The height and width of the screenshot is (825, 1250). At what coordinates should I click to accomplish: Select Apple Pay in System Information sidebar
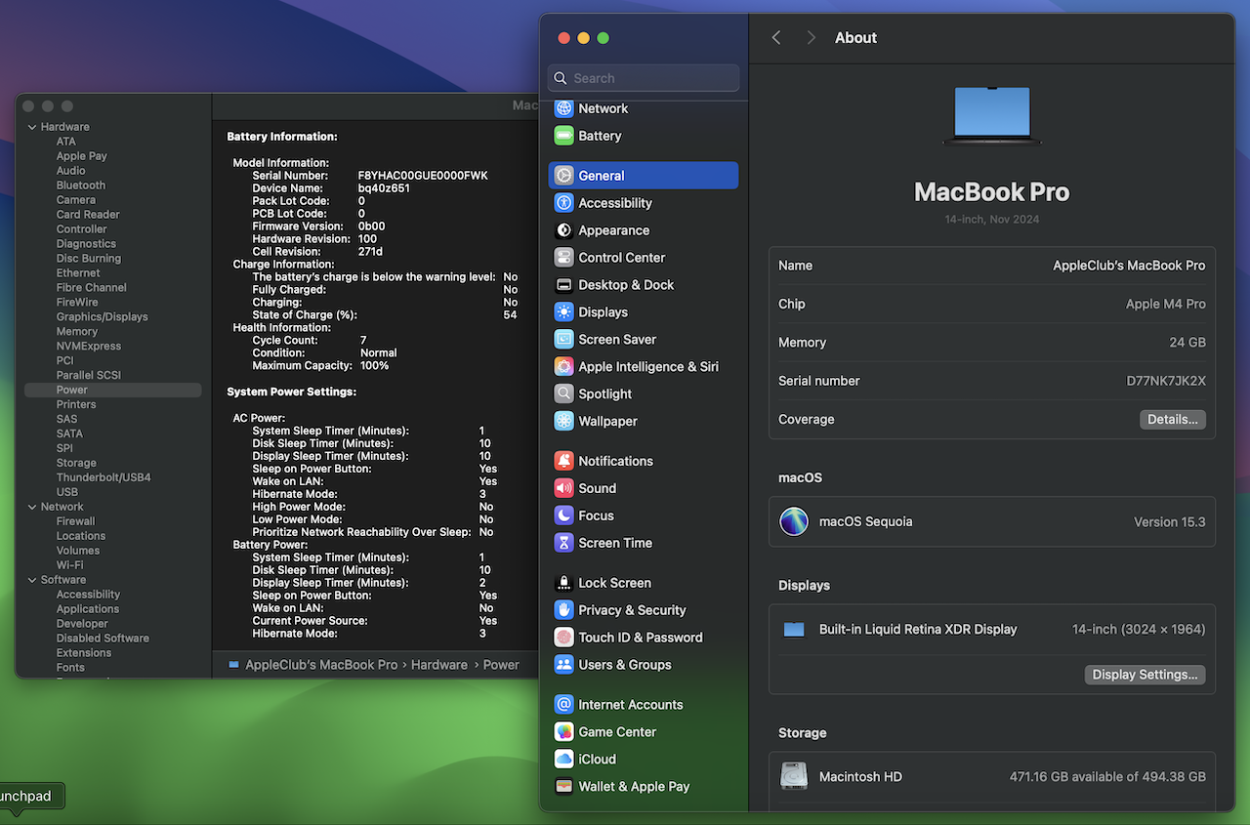click(x=82, y=156)
